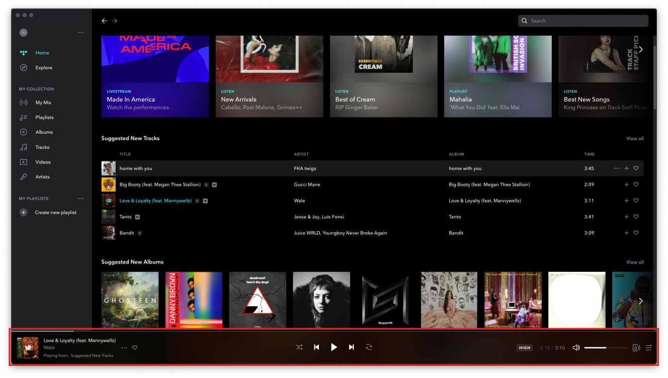Viewport: 668px width, 378px height.
Task: Sort tracks by the TITLE column header
Action: click(125, 154)
